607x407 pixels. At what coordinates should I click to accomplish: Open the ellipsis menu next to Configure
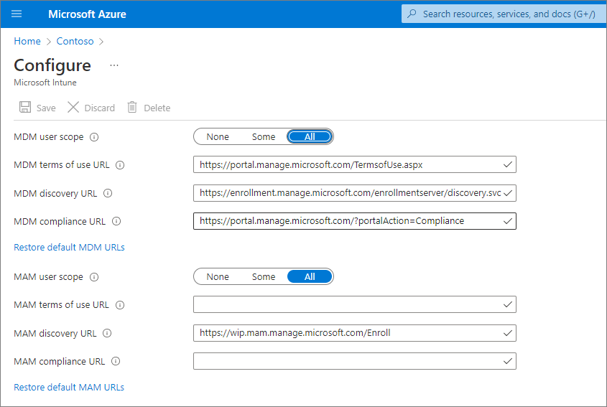click(113, 65)
